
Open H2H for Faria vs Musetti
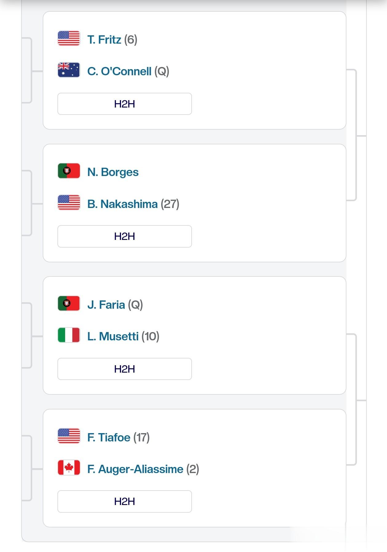[x=125, y=369]
